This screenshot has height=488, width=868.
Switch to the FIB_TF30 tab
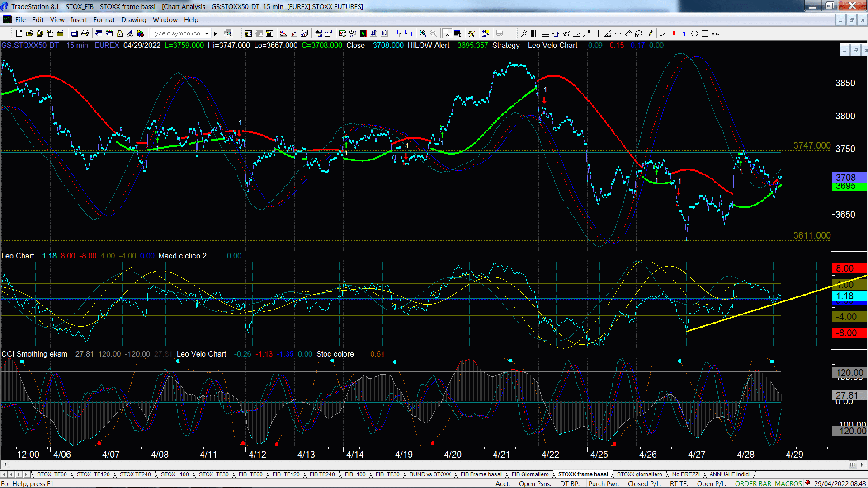tap(387, 474)
